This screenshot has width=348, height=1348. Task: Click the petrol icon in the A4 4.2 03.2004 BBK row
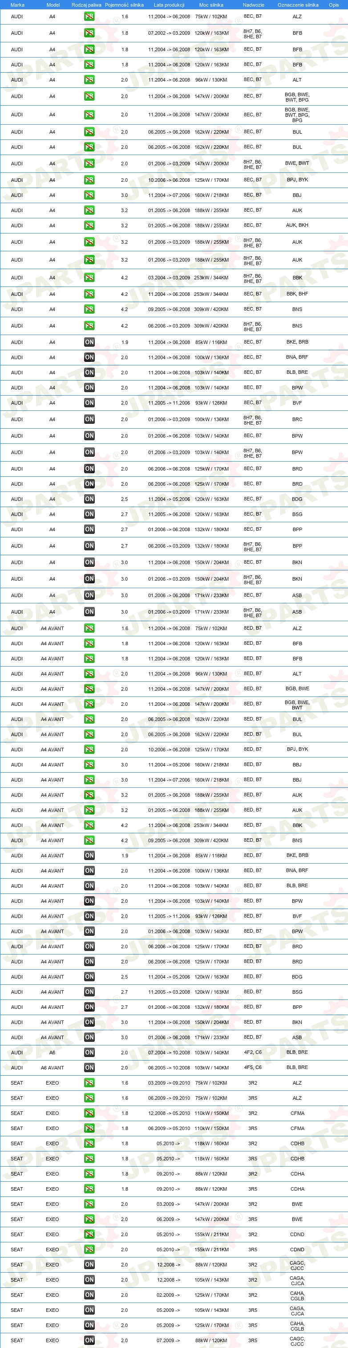coord(89,277)
